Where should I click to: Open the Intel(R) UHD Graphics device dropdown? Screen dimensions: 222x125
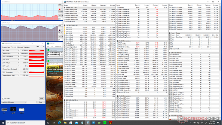[x=14, y=102]
